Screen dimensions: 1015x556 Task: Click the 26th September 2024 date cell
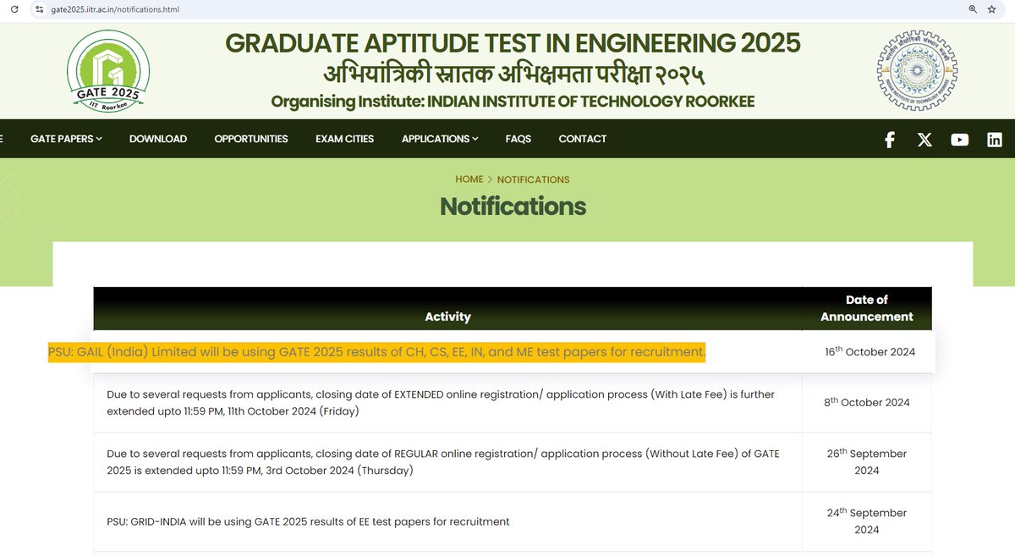867,462
